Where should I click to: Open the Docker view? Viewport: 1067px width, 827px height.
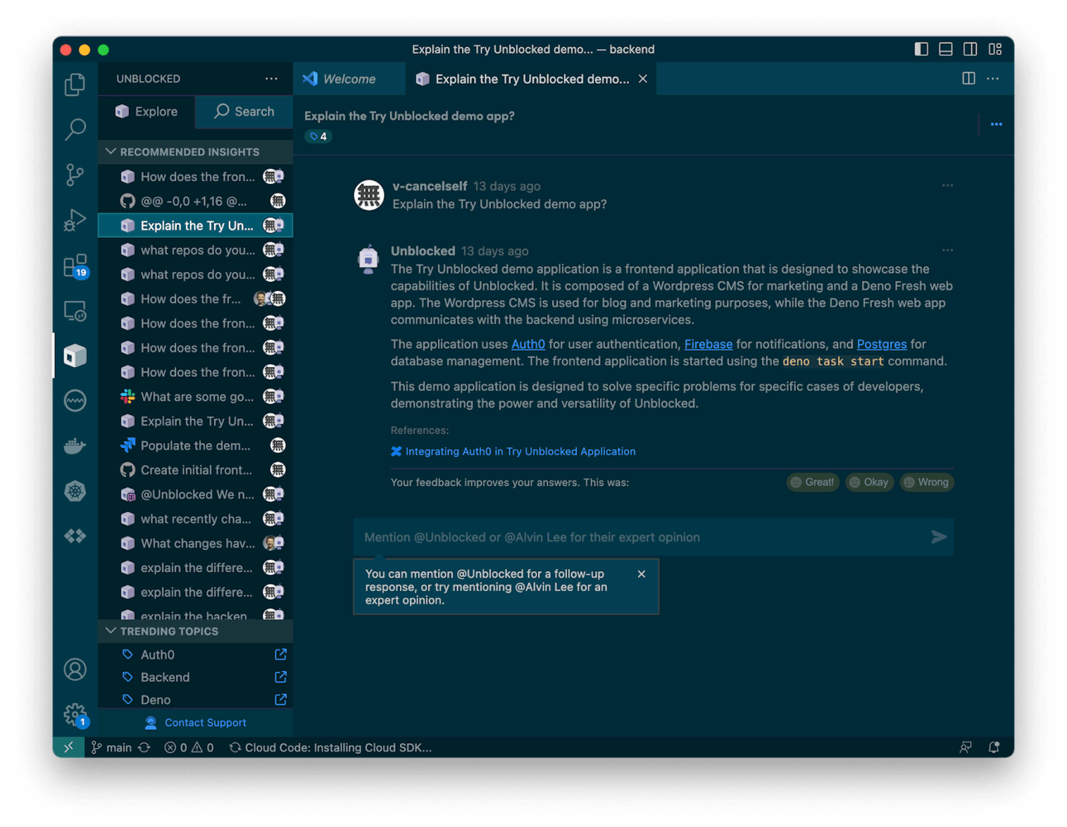click(x=75, y=445)
